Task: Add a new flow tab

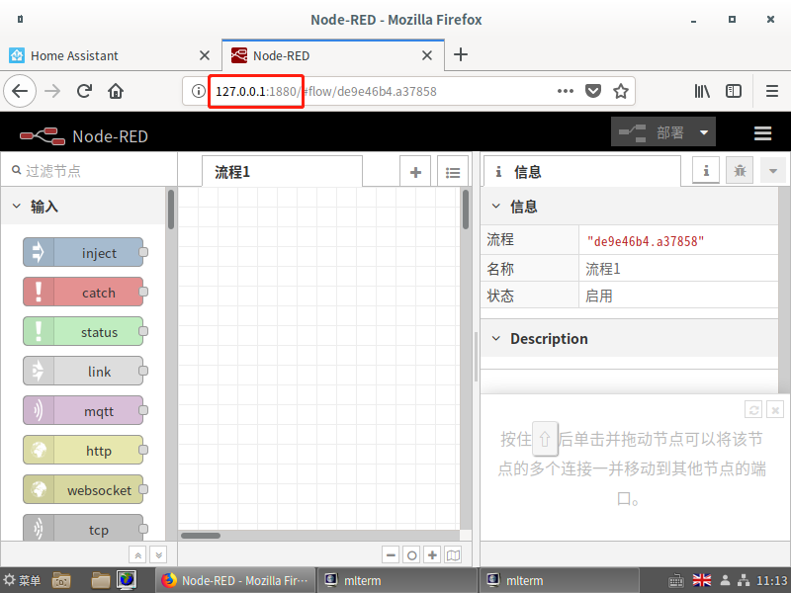Action: pos(415,172)
